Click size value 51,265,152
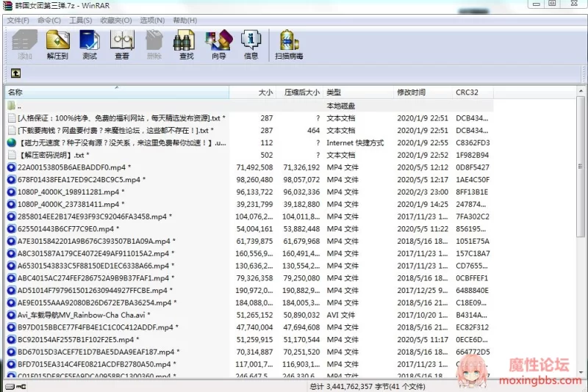 click(x=254, y=315)
